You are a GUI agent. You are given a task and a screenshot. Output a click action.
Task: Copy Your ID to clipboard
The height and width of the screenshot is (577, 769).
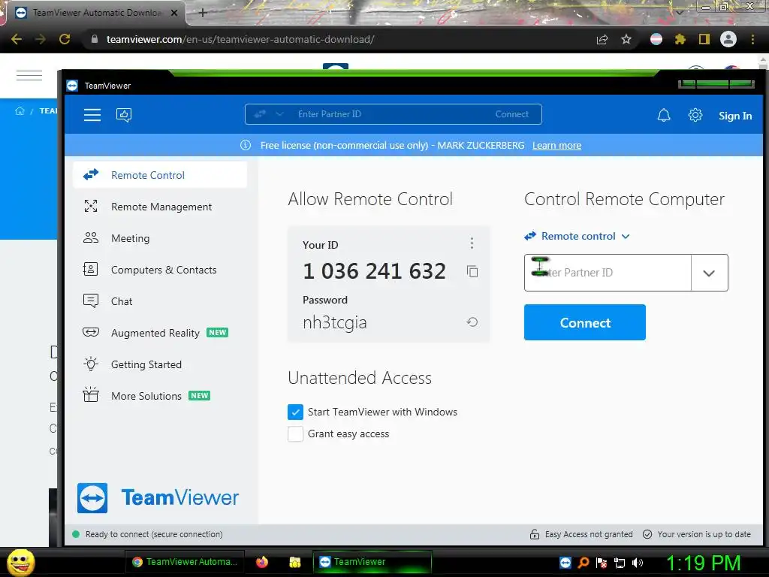(x=472, y=271)
